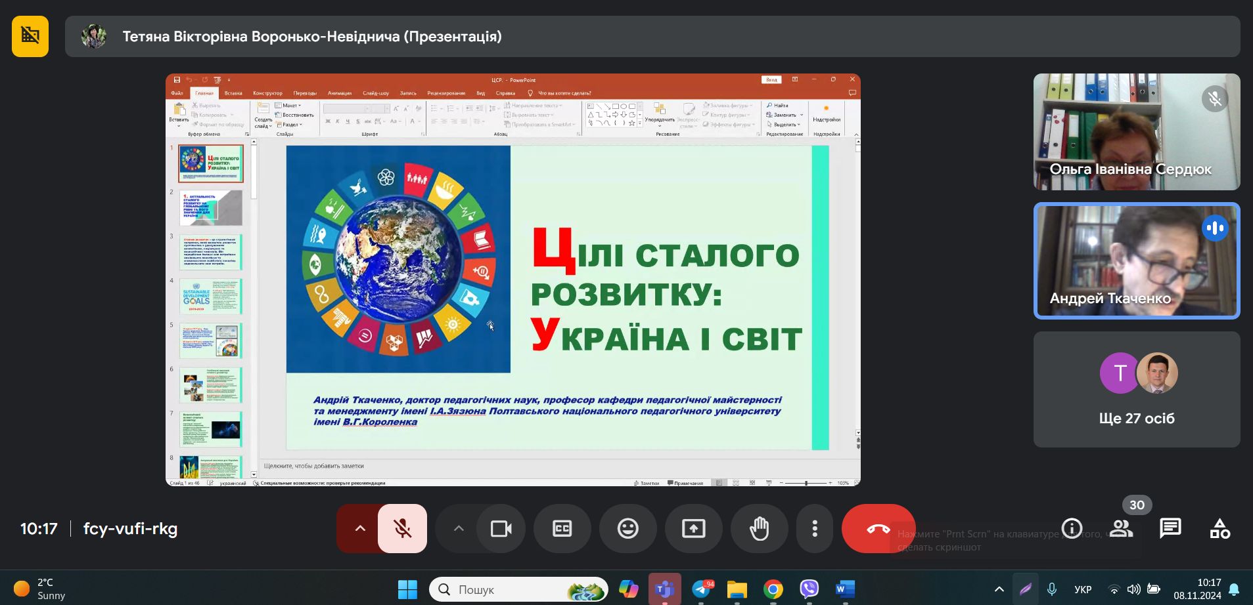The width and height of the screenshot is (1253, 605).
Task: Open audio settings chevron beside microphone
Action: point(359,528)
